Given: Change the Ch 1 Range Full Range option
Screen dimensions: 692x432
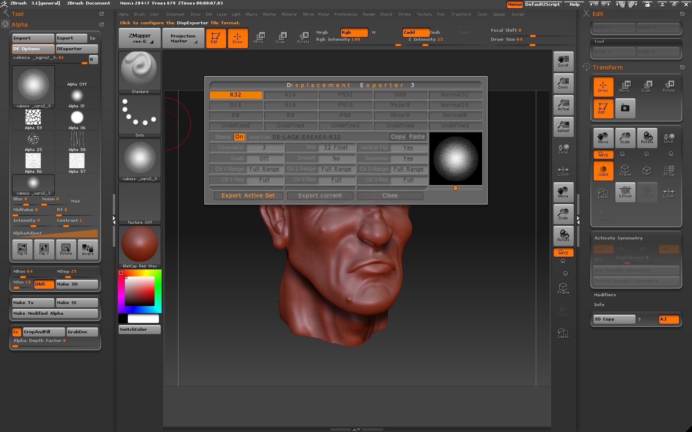Looking at the screenshot, I should (264, 169).
